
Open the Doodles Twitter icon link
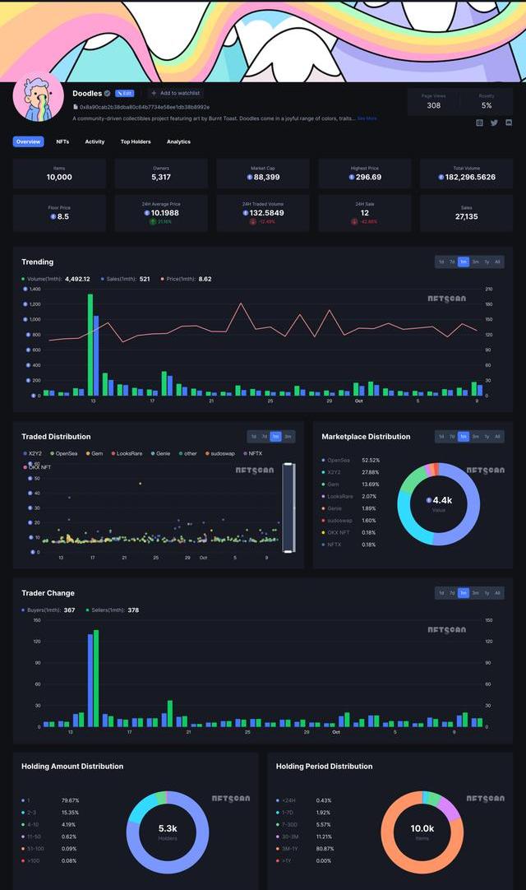[494, 123]
